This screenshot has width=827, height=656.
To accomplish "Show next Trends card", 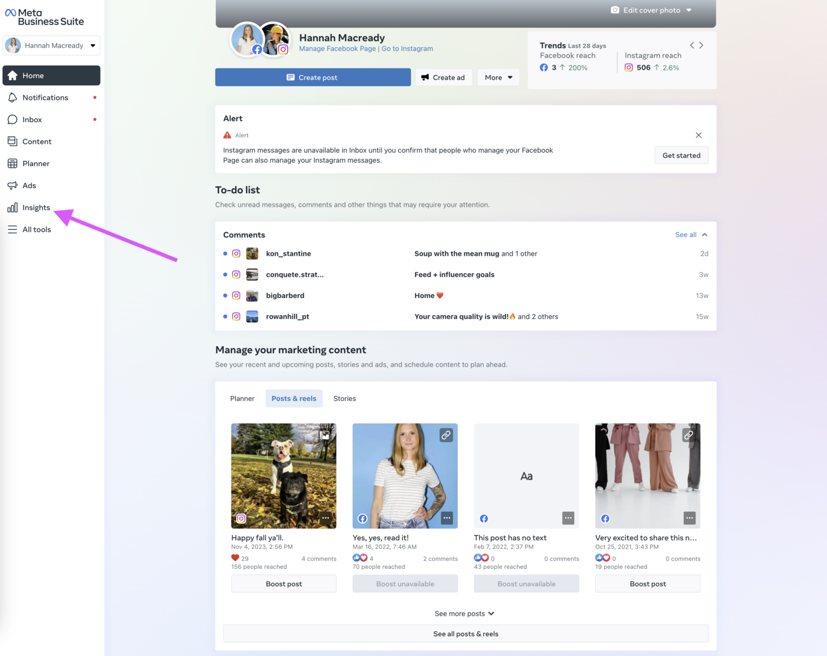I will tap(701, 45).
